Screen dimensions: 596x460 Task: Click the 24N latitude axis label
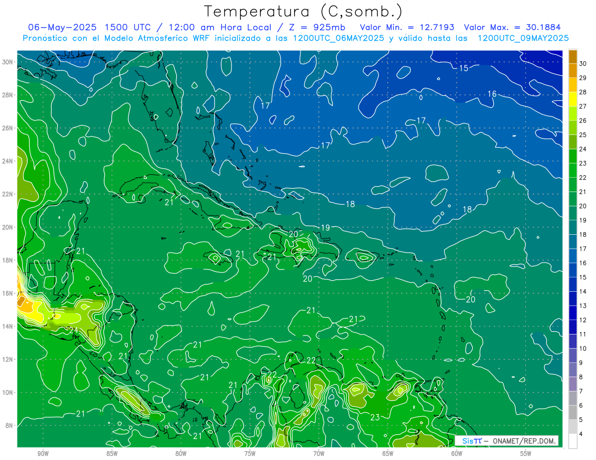pyautogui.click(x=7, y=161)
